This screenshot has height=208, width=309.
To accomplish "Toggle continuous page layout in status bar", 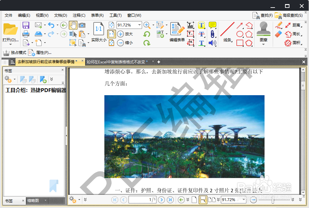I will coord(202,200).
